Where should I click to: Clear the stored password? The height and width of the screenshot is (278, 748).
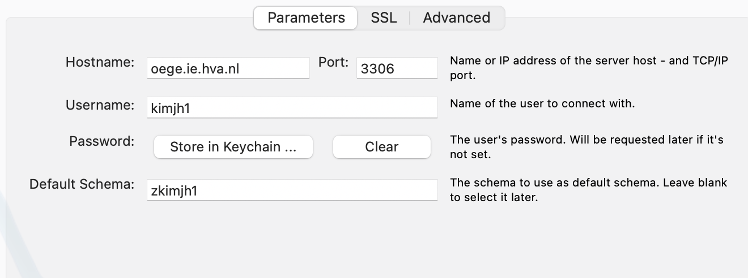click(382, 147)
